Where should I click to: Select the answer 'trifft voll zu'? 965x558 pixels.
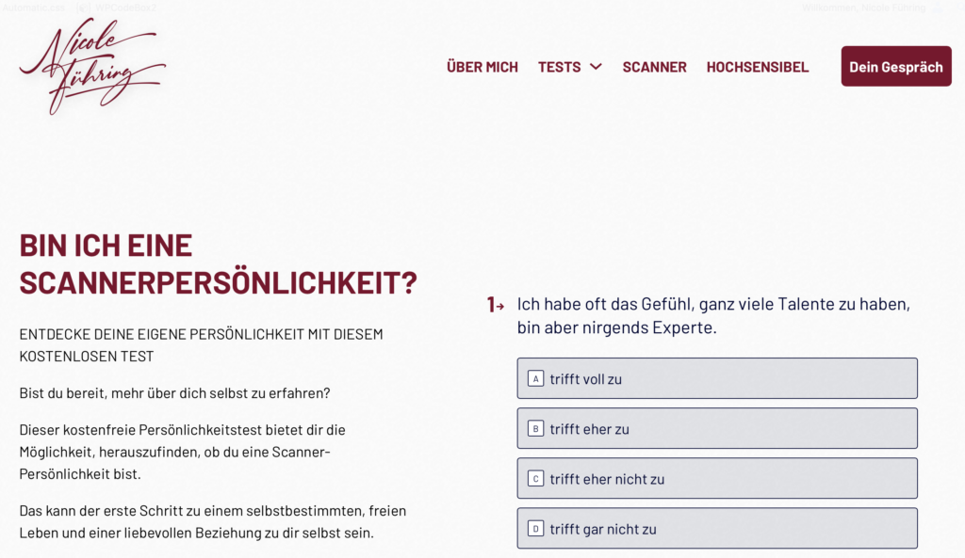[x=717, y=377]
